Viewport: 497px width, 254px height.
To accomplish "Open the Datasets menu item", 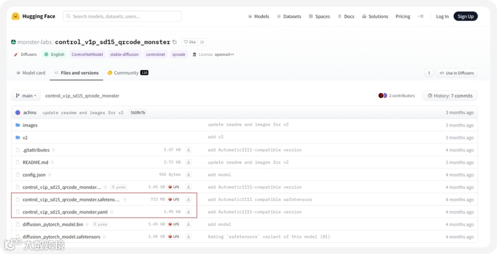I will click(x=289, y=17).
